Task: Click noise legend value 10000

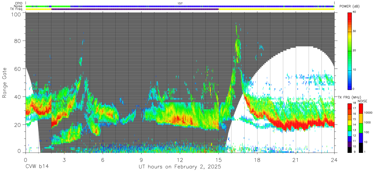Action: coord(369,113)
